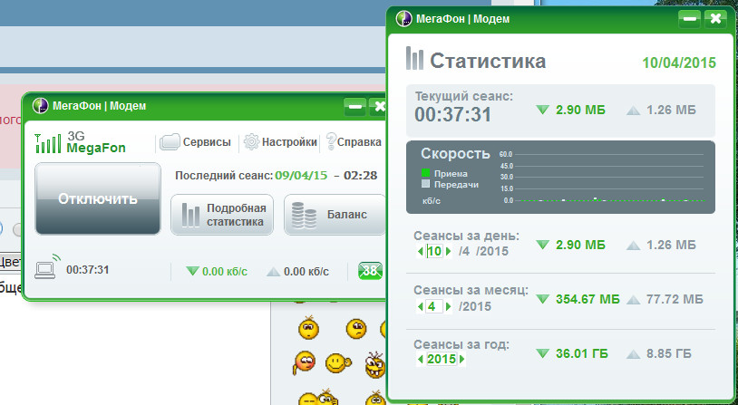Viewport: 738px width, 405px height.
Task: Click the laptop connection status icon
Action: (45, 267)
